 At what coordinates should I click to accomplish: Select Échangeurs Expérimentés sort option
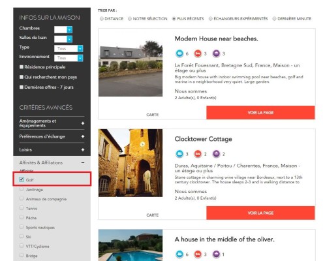[x=211, y=19]
